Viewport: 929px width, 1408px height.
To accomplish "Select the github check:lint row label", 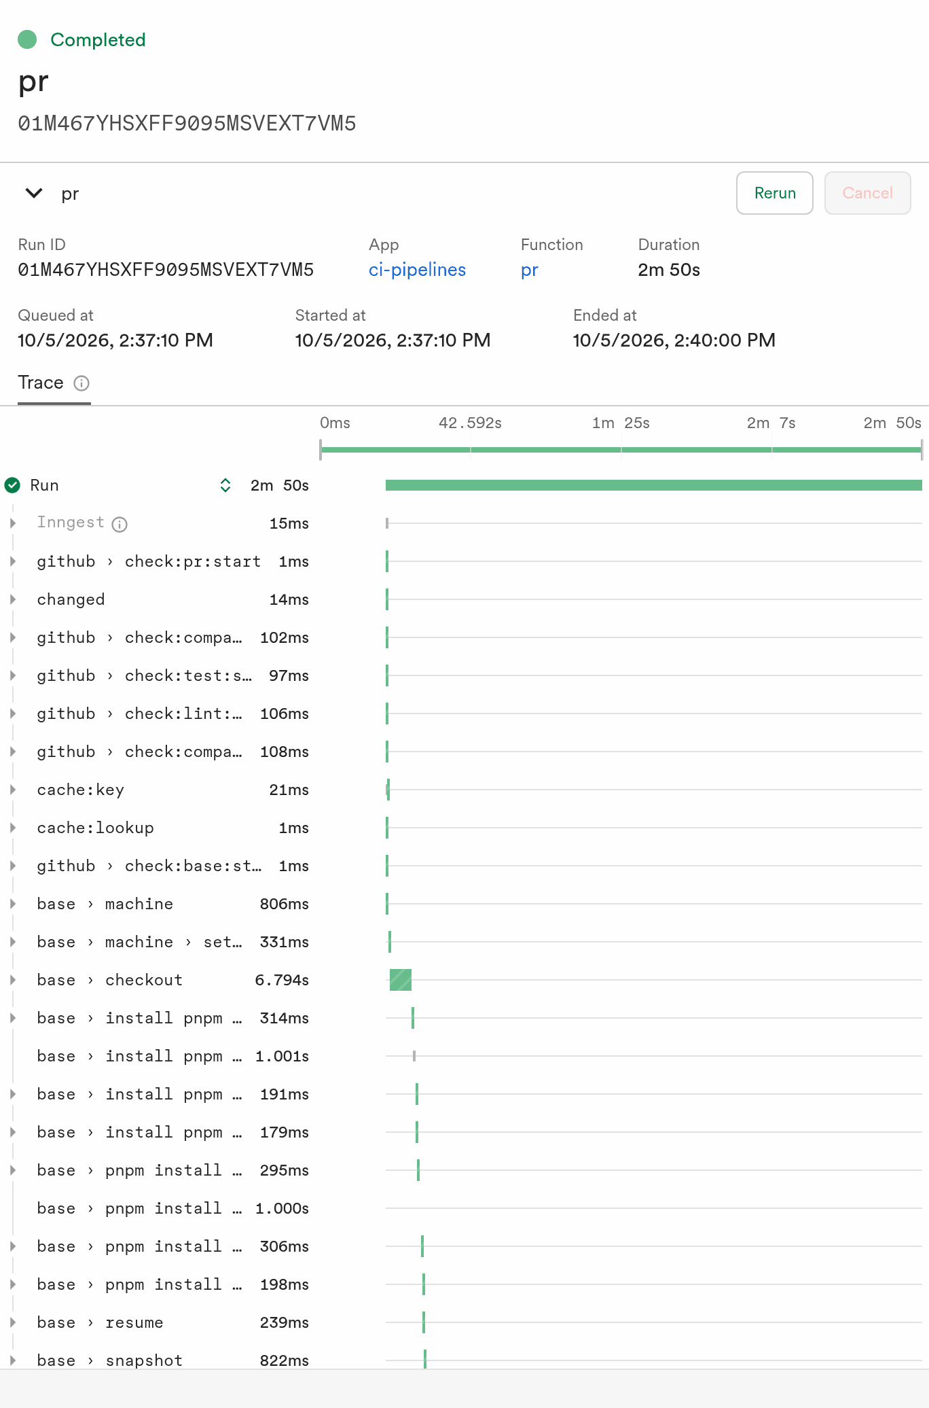I will point(139,714).
